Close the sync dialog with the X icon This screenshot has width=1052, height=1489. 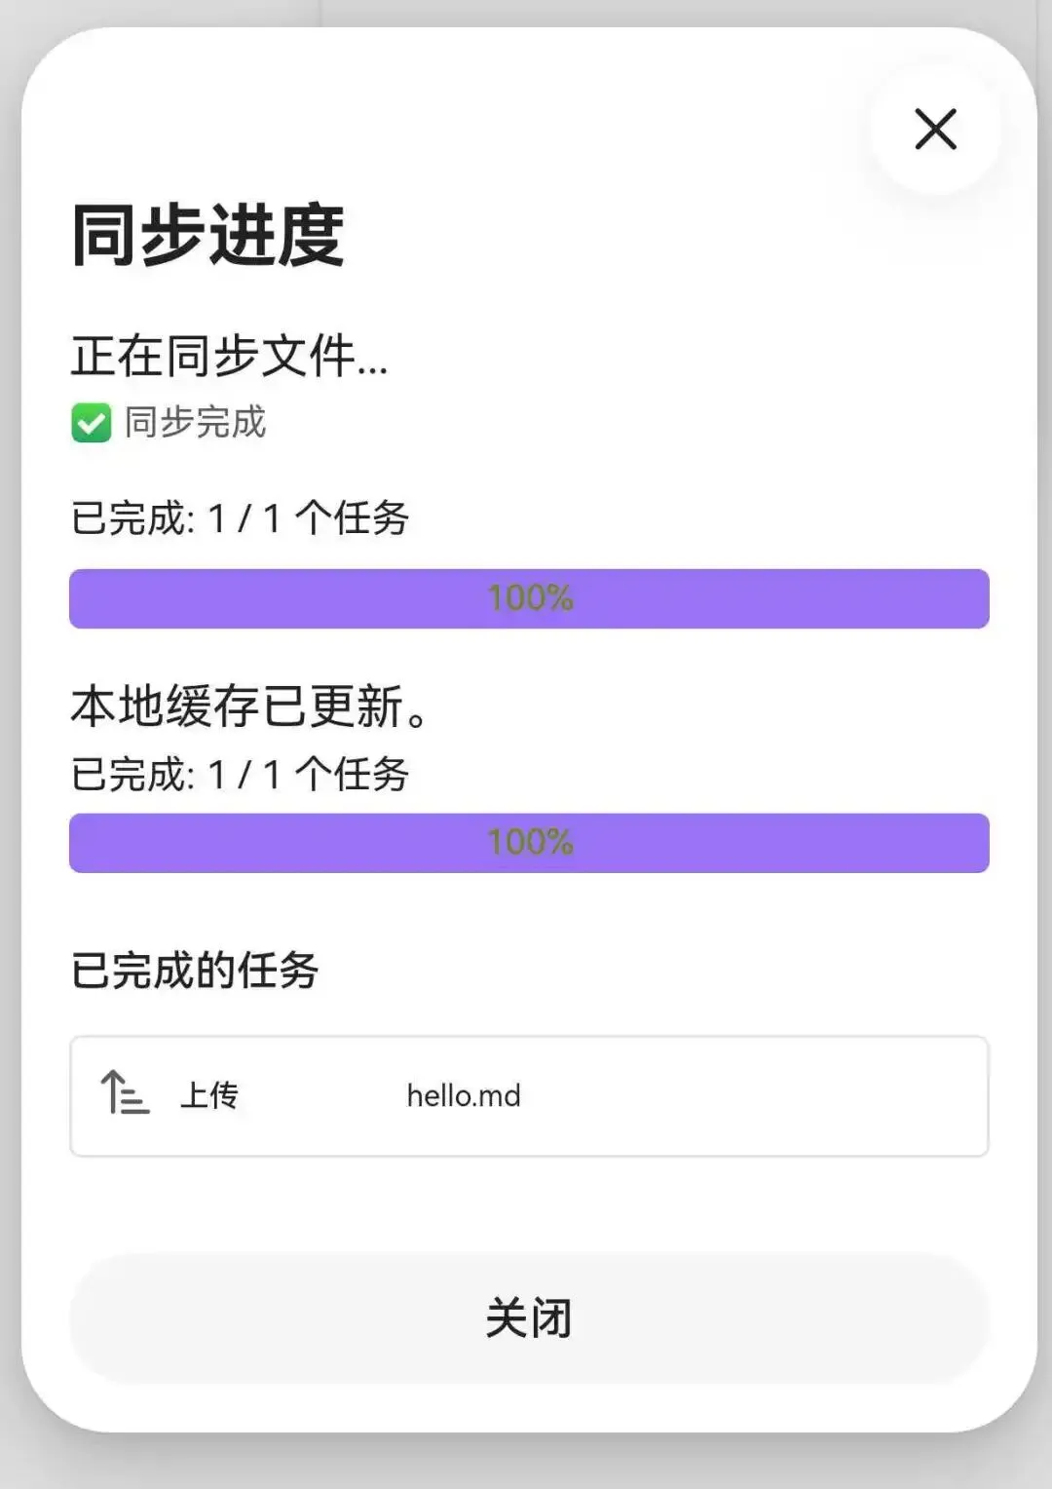pos(935,130)
